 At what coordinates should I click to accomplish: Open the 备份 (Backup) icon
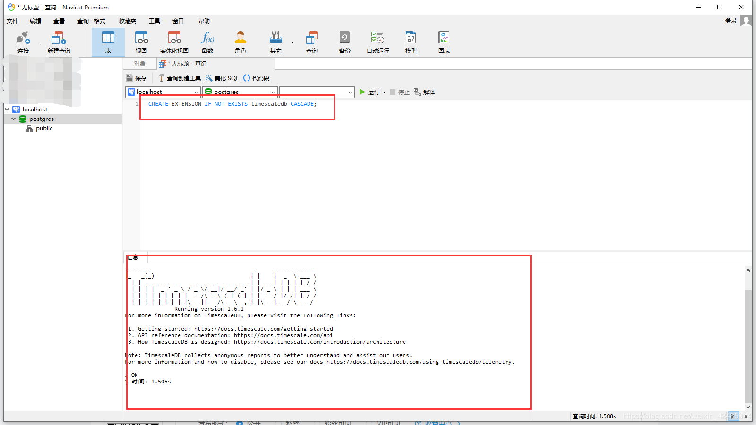344,42
